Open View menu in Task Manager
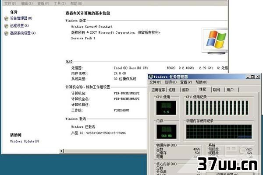263x175 pixels. [x=186, y=82]
